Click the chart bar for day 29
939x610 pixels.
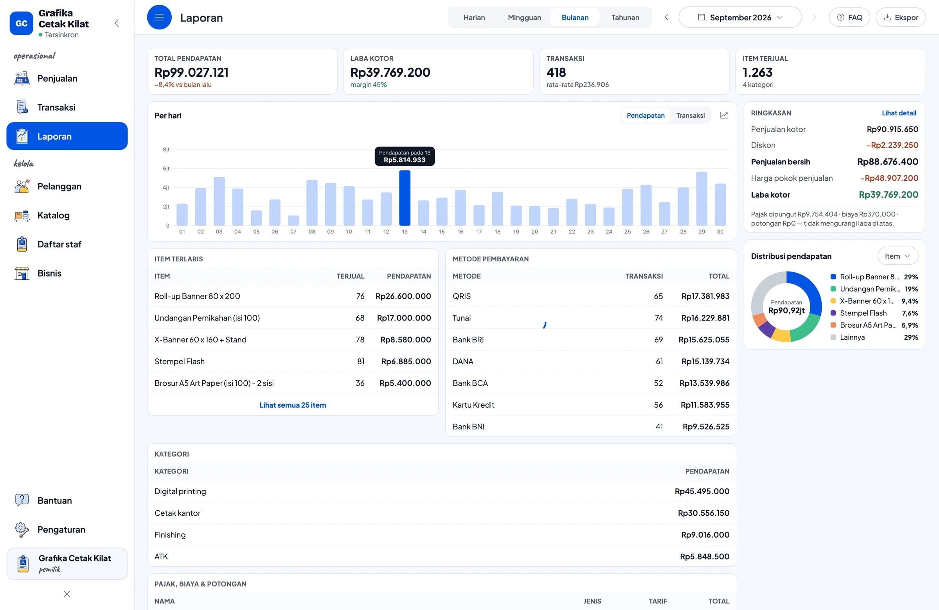[702, 198]
